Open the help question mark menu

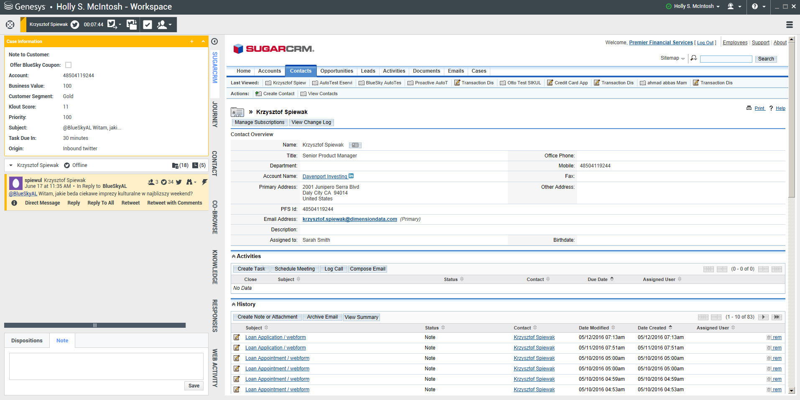758,6
